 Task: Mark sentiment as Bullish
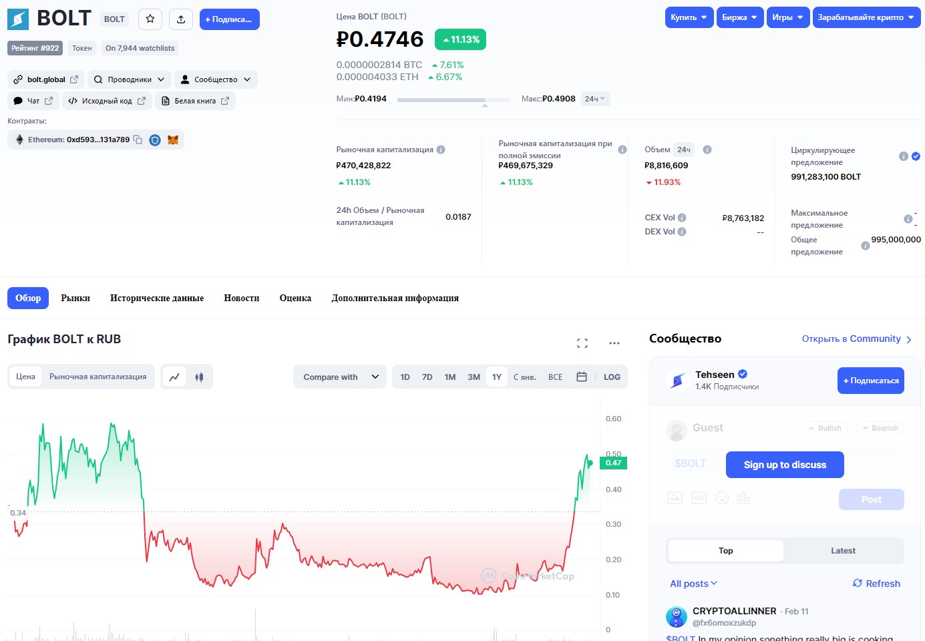click(x=824, y=428)
